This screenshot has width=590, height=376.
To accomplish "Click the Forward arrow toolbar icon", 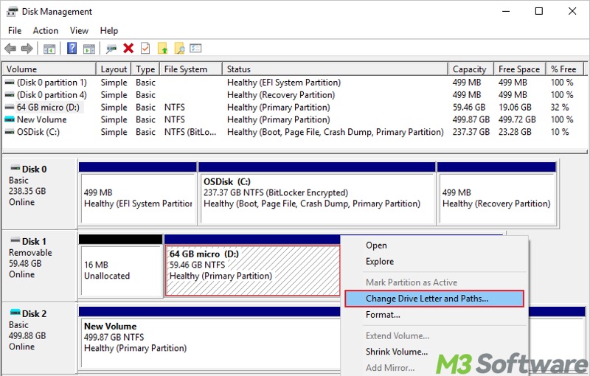I will 27,48.
